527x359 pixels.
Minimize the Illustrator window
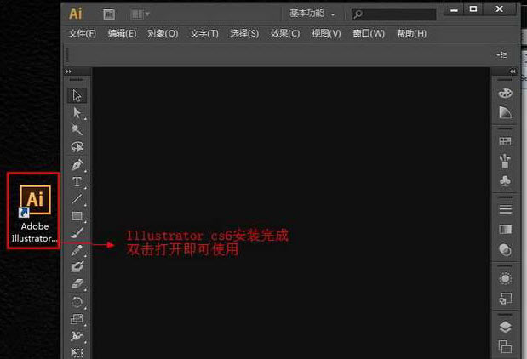(454, 9)
